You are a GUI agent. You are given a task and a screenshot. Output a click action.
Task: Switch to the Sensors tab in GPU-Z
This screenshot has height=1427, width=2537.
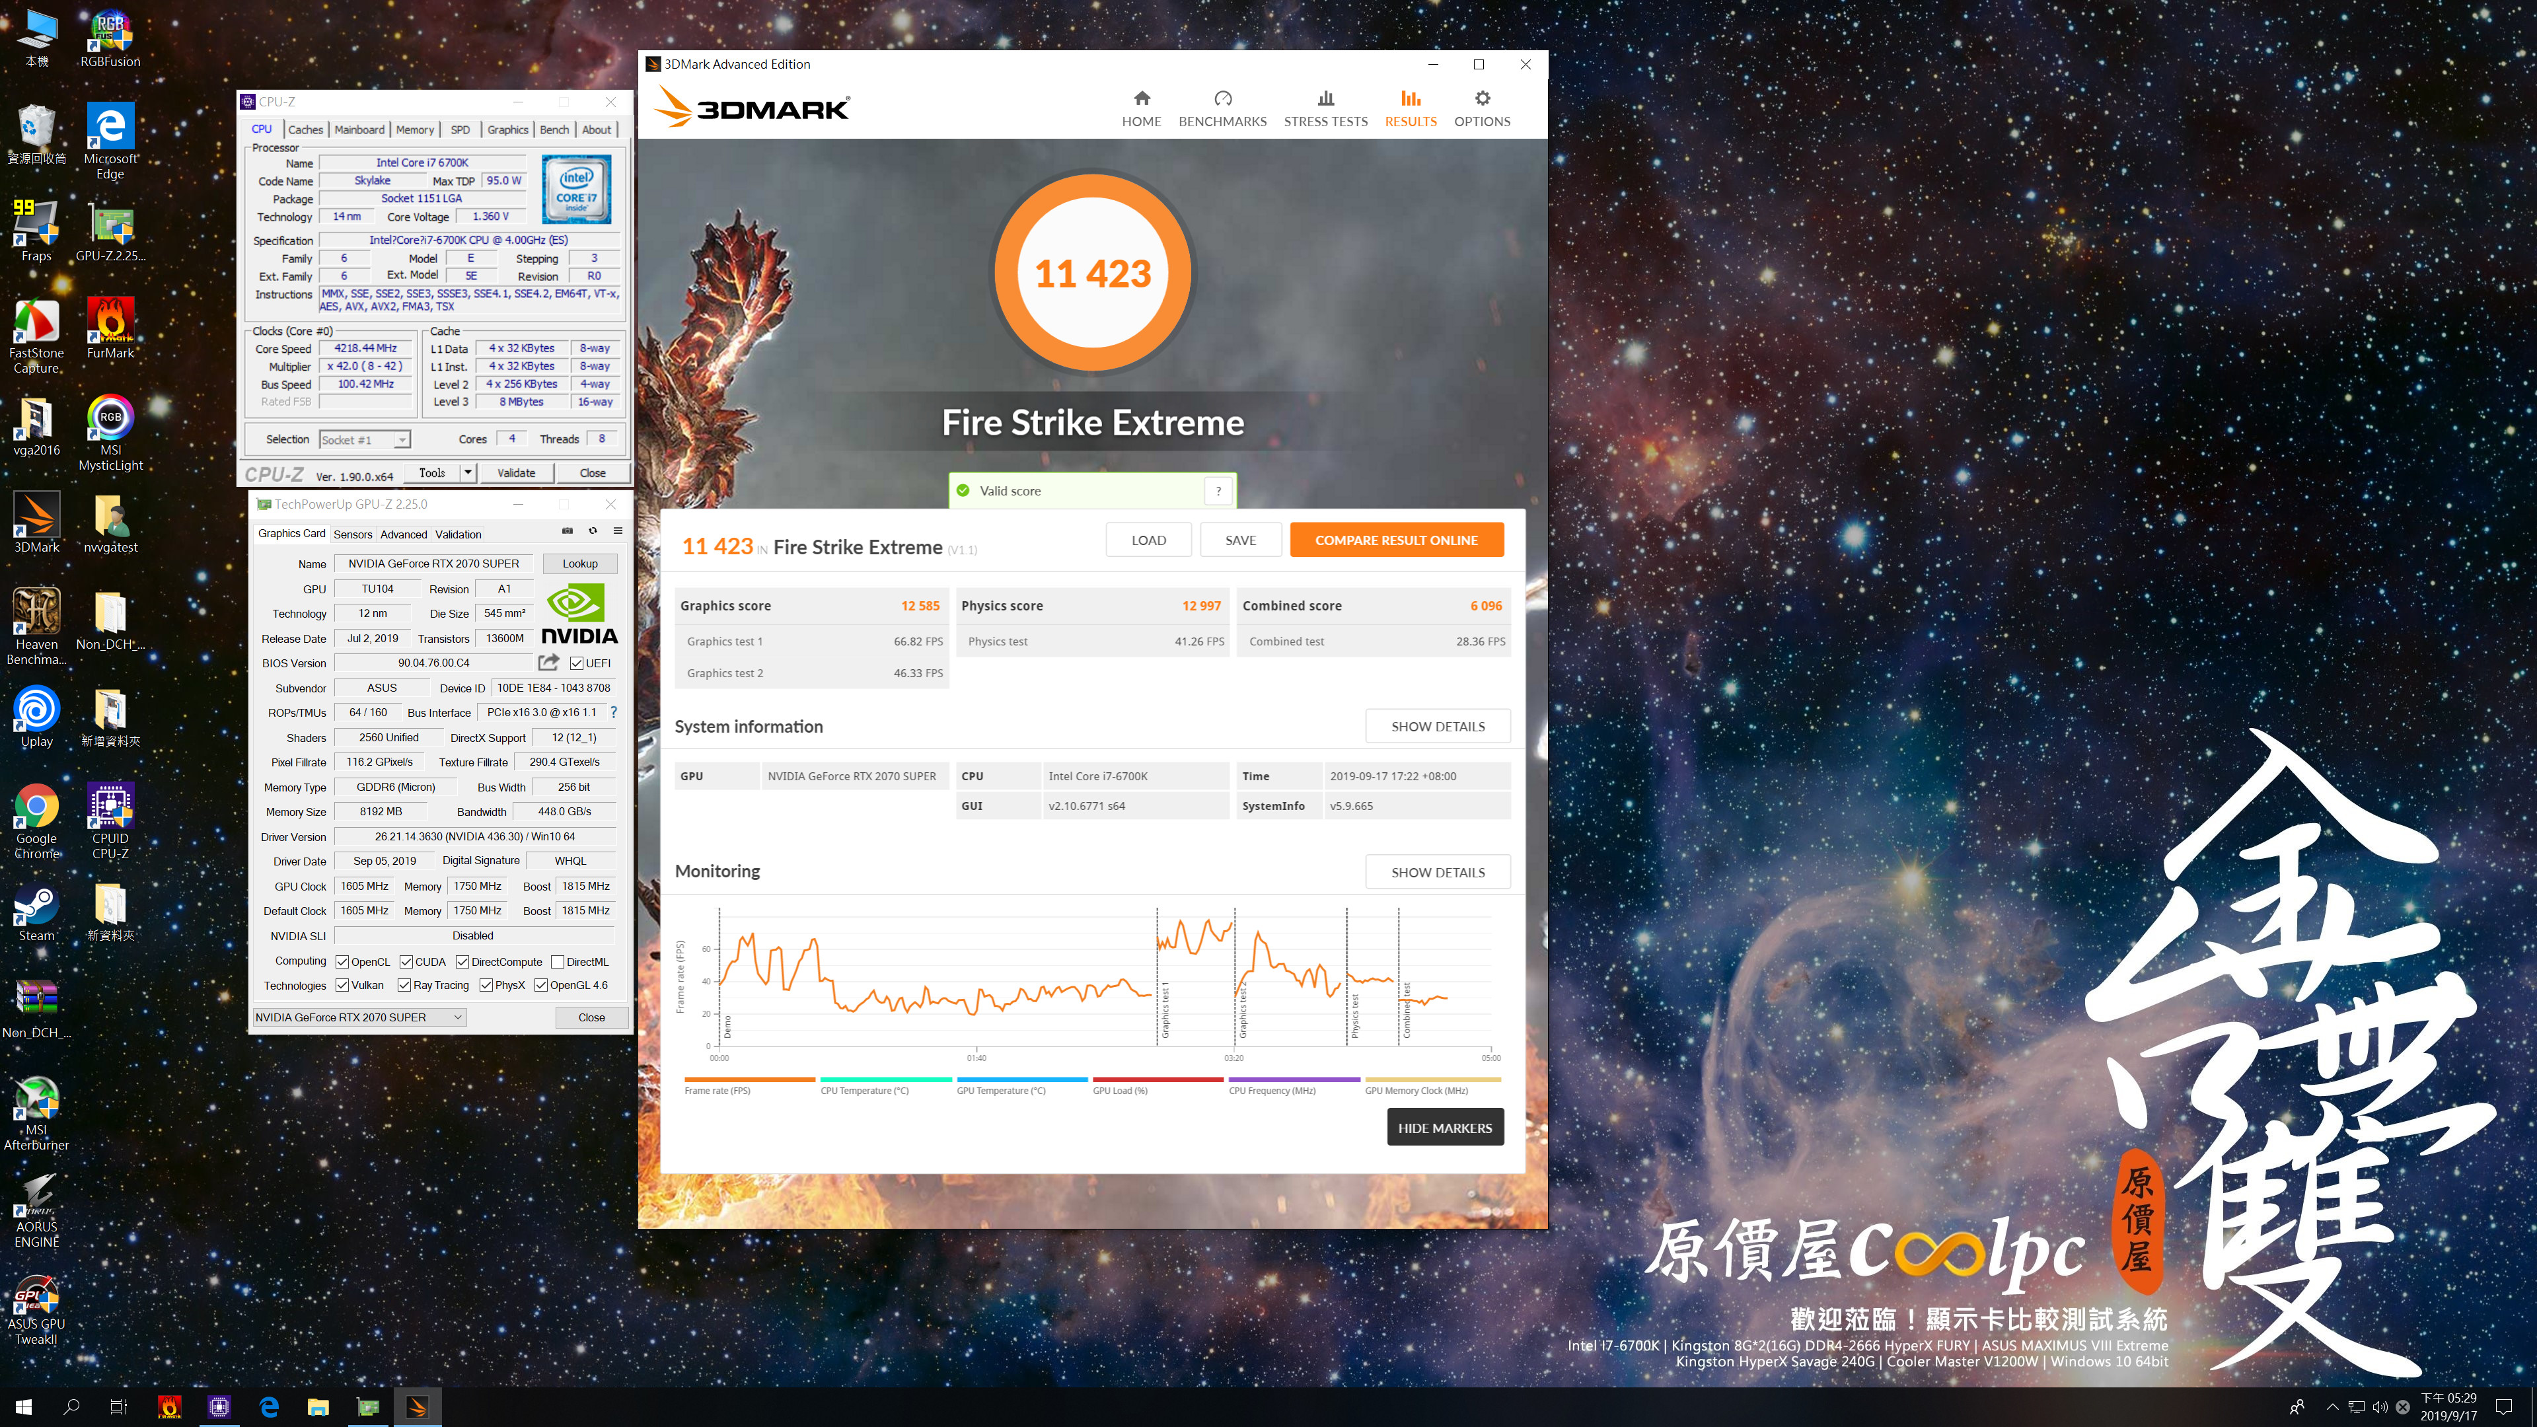coord(353,534)
